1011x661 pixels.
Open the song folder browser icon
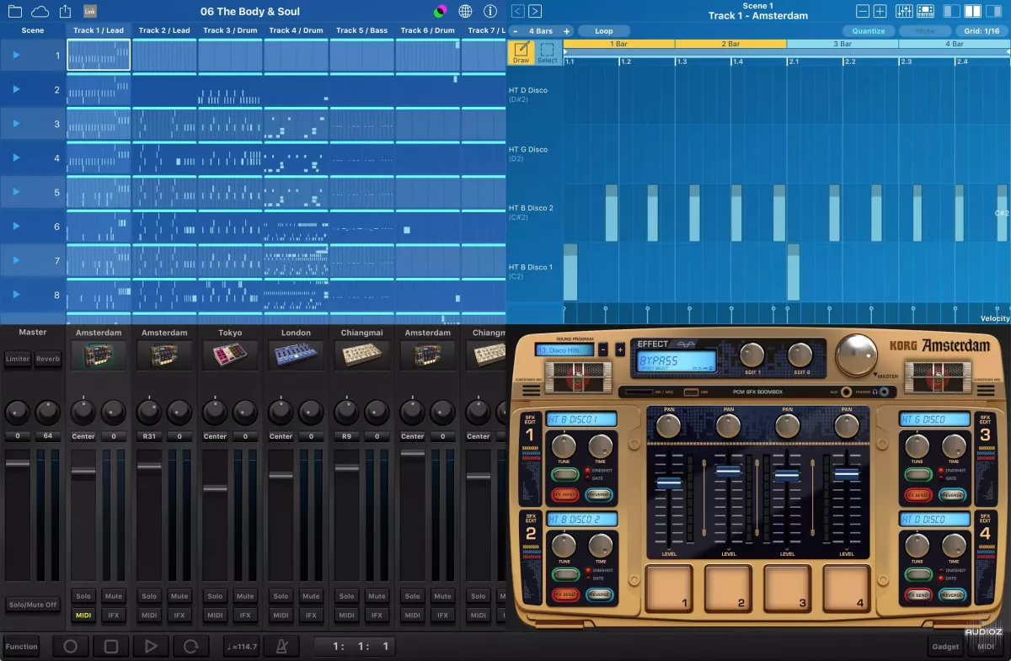pos(16,12)
